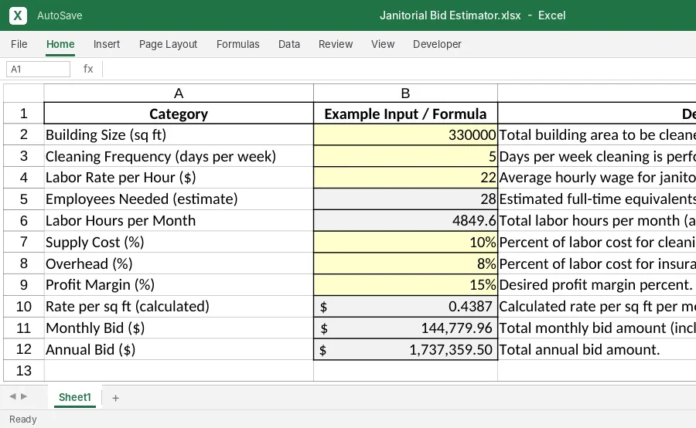Select row 5 header

(23, 199)
